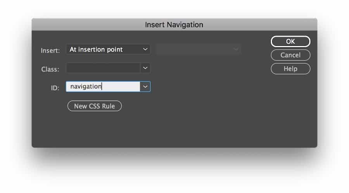Click the greyed-out chevron of the disabled dropdown
This screenshot has height=193, width=349.
[x=235, y=49]
